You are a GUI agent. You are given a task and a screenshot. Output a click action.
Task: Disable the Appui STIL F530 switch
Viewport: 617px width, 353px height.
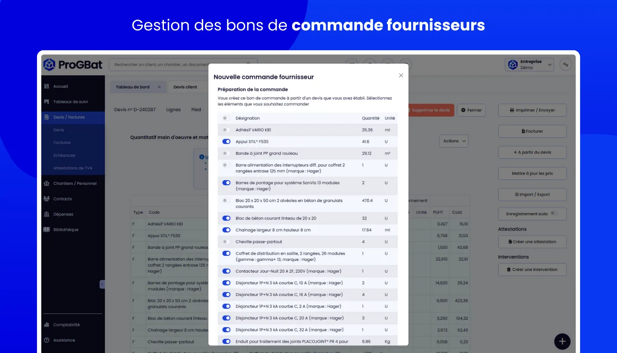[x=227, y=142]
